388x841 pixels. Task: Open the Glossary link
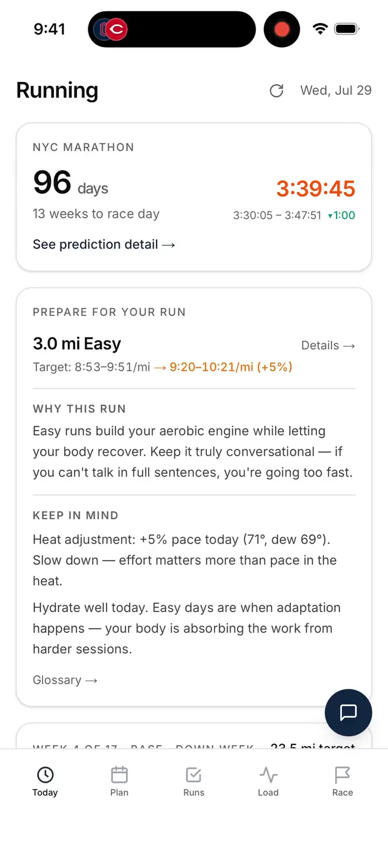coord(65,680)
